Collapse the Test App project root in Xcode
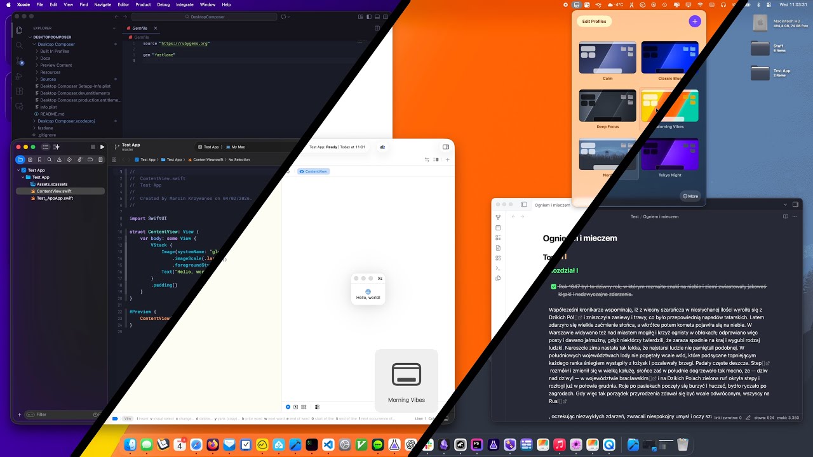The width and height of the screenshot is (813, 457). 18,170
